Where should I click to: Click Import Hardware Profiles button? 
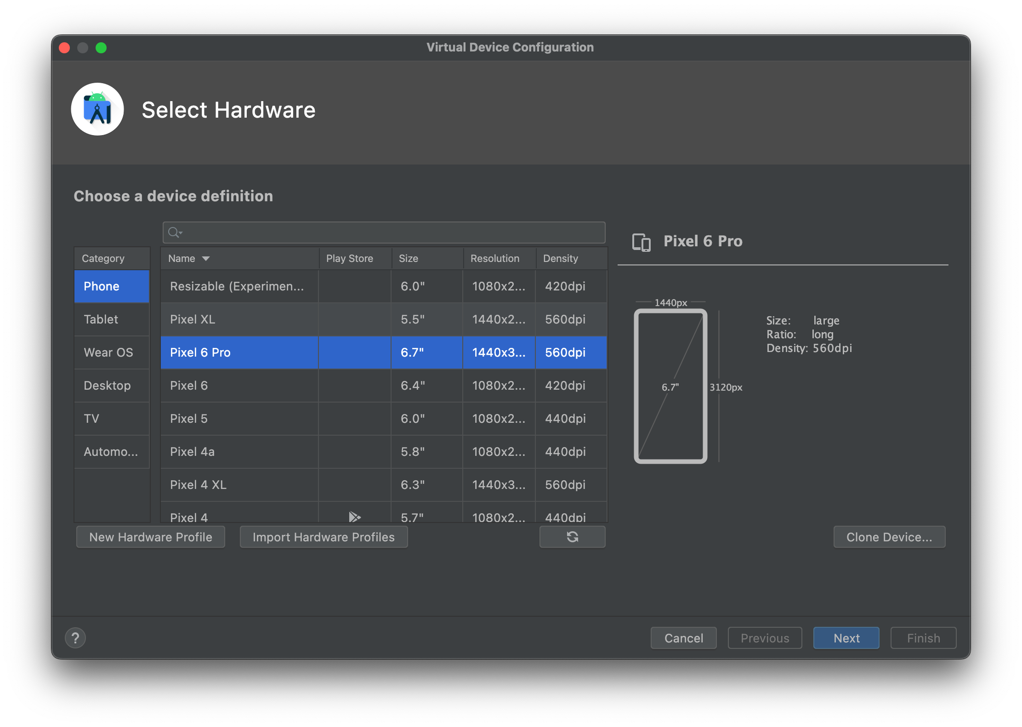(x=324, y=537)
